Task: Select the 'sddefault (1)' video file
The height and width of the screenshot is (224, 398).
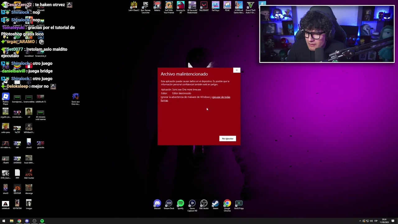Action: (x=40, y=98)
